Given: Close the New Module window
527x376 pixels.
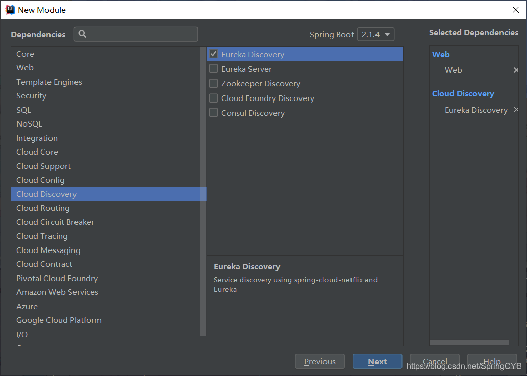Looking at the screenshot, I should click(516, 10).
